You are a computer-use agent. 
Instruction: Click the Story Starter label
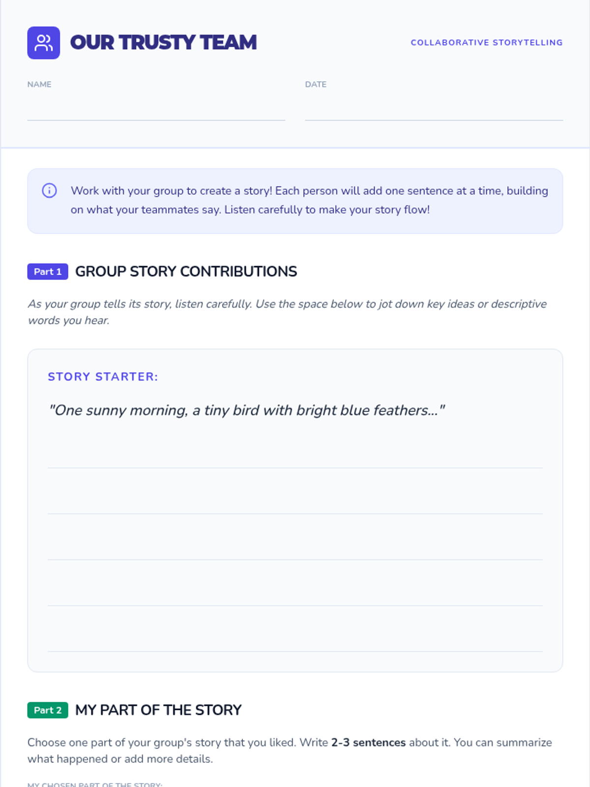pyautogui.click(x=103, y=377)
